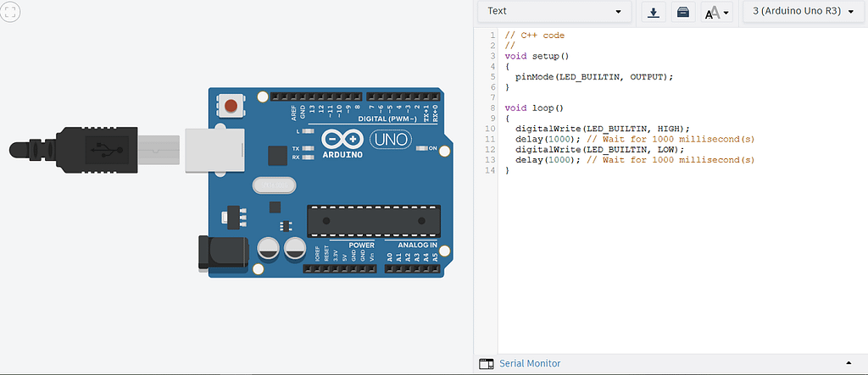Open the Serial Monitor panel
The height and width of the screenshot is (375, 868).
(x=530, y=363)
